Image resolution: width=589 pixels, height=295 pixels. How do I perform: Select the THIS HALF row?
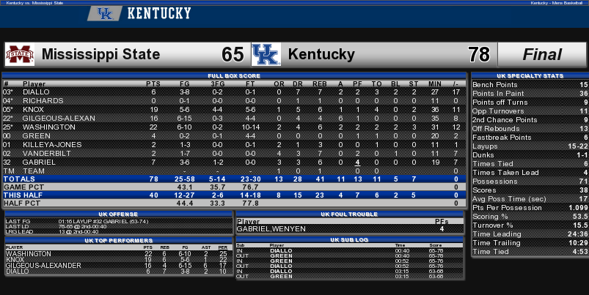point(234,195)
